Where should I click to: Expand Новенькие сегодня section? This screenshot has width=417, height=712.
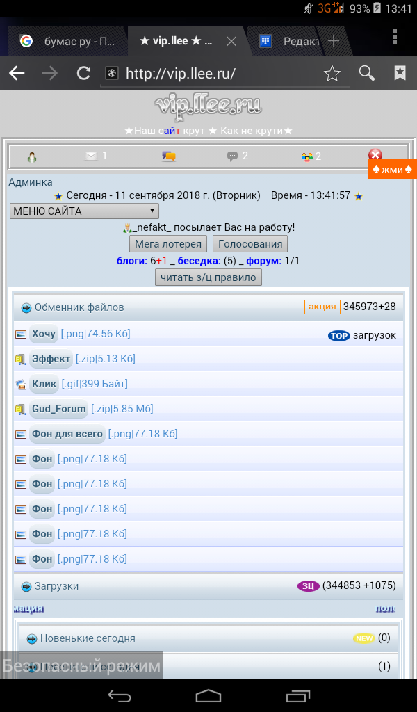point(88,638)
